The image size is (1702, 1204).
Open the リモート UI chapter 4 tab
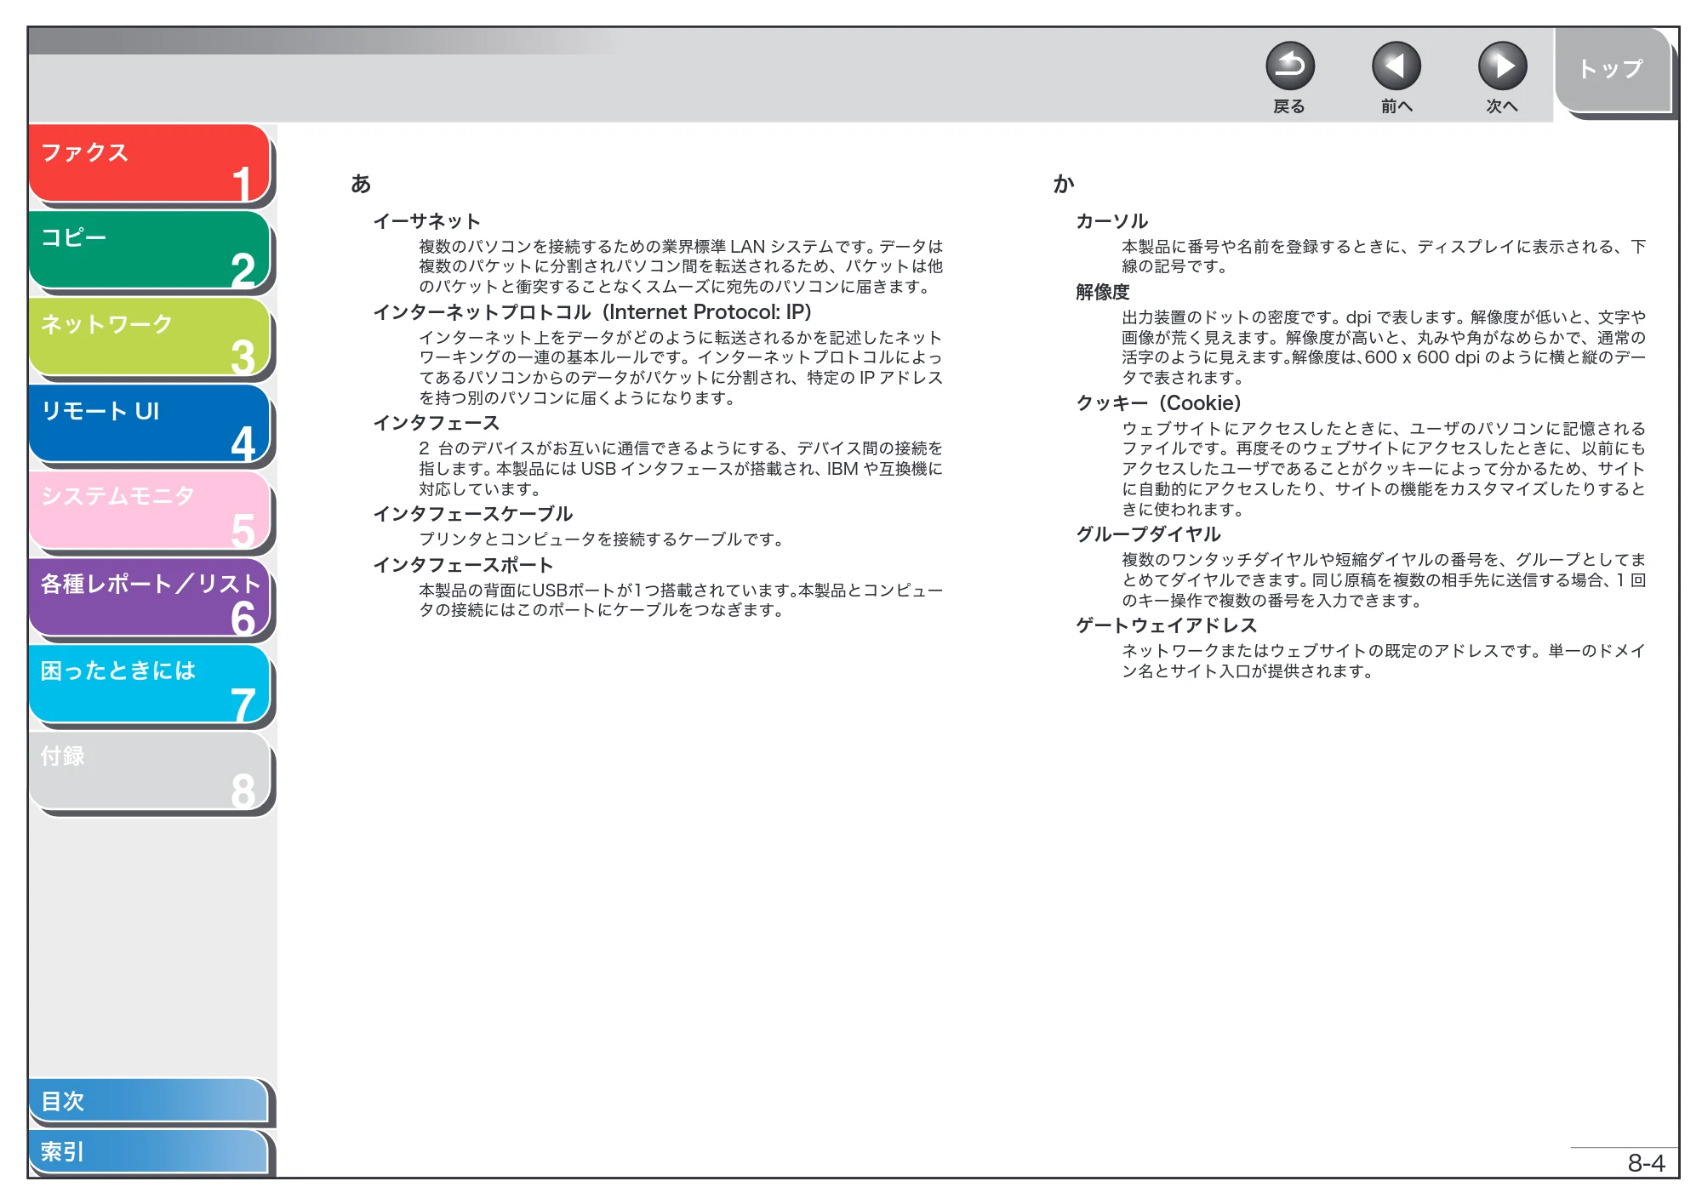click(150, 424)
